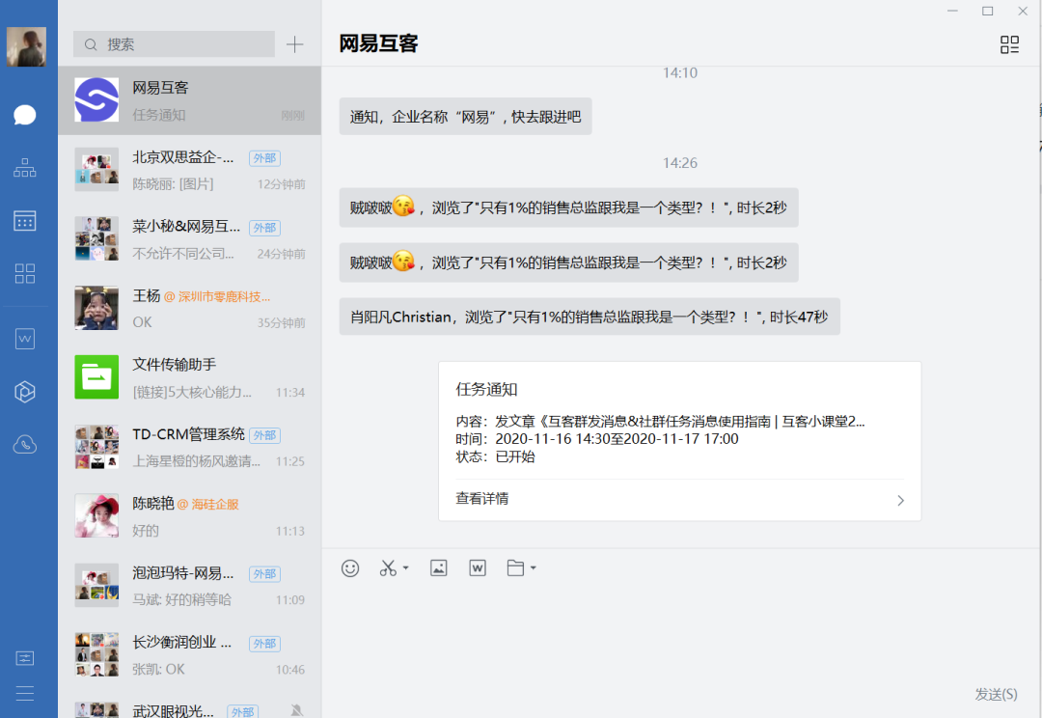The width and height of the screenshot is (1042, 718).
Task: Open the 菜小秘&网易互 group chat
Action: tap(189, 239)
